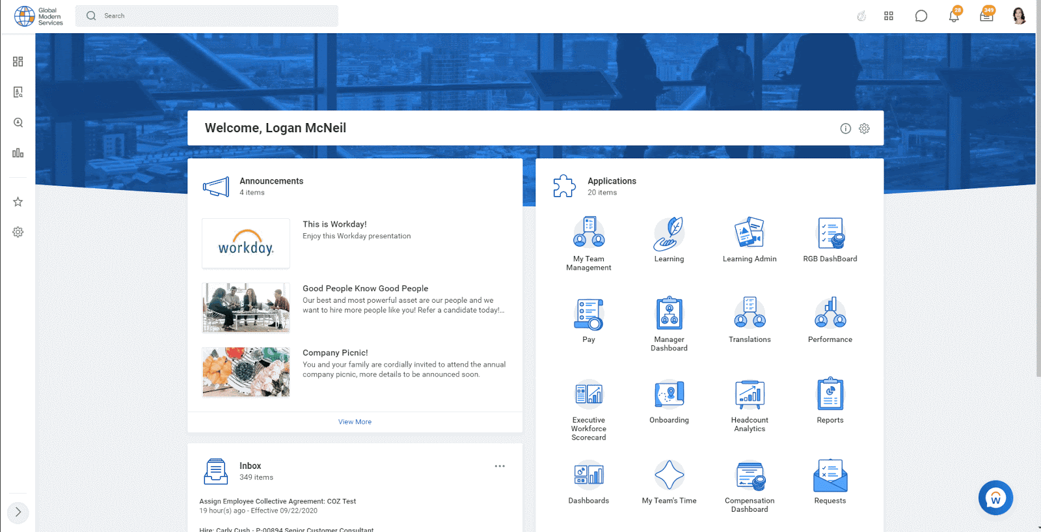
Task: Click the Inbox card tray icon
Action: [x=216, y=471]
